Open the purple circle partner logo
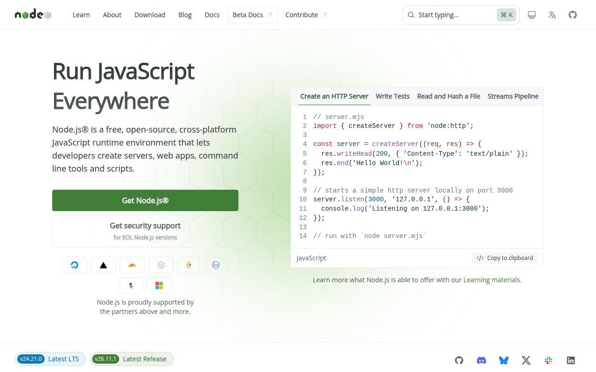The width and height of the screenshot is (596, 372). click(x=216, y=265)
